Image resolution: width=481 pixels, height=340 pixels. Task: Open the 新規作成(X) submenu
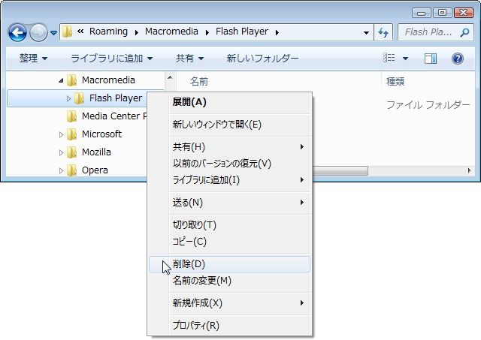click(x=229, y=303)
